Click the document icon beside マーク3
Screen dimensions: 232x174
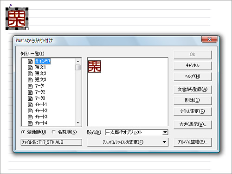30,98
